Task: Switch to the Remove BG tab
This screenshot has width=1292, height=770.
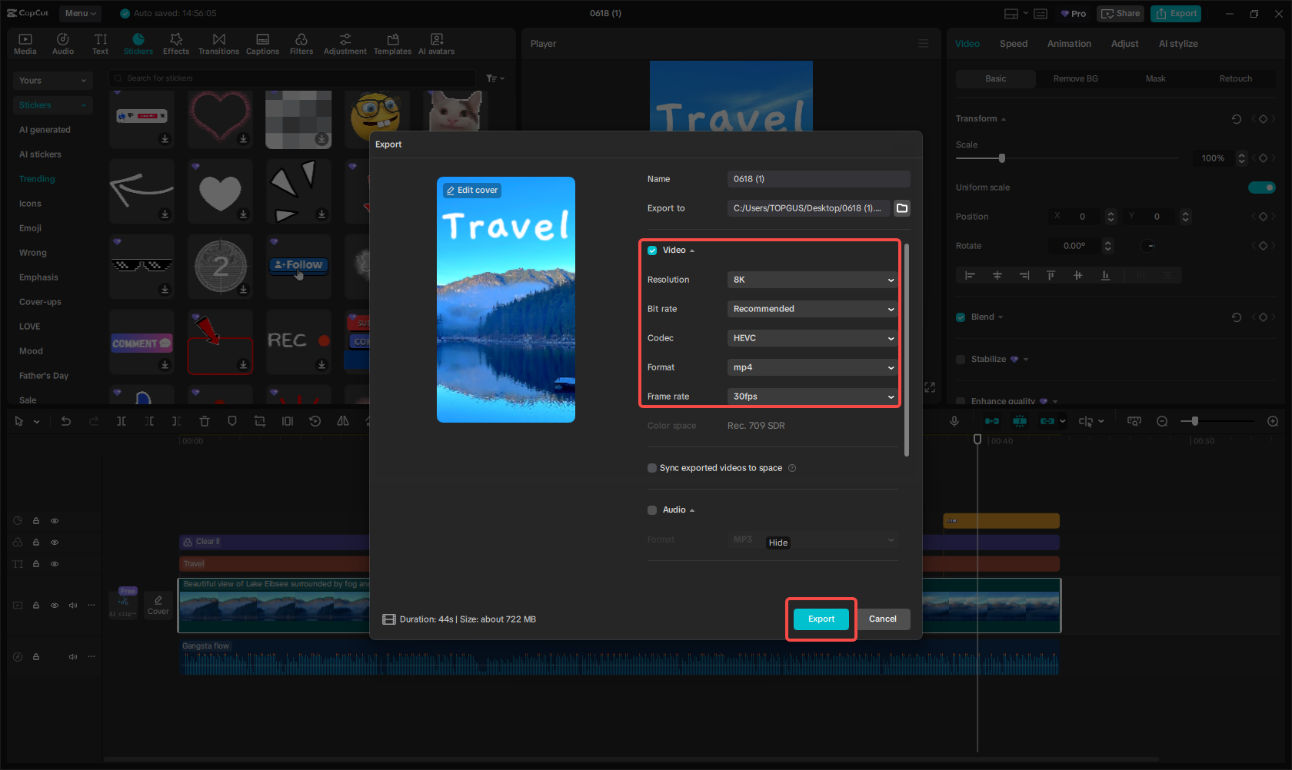Action: [x=1075, y=79]
